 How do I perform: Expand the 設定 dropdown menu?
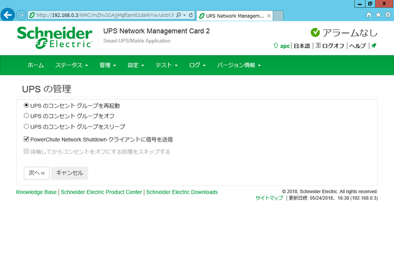click(x=136, y=65)
